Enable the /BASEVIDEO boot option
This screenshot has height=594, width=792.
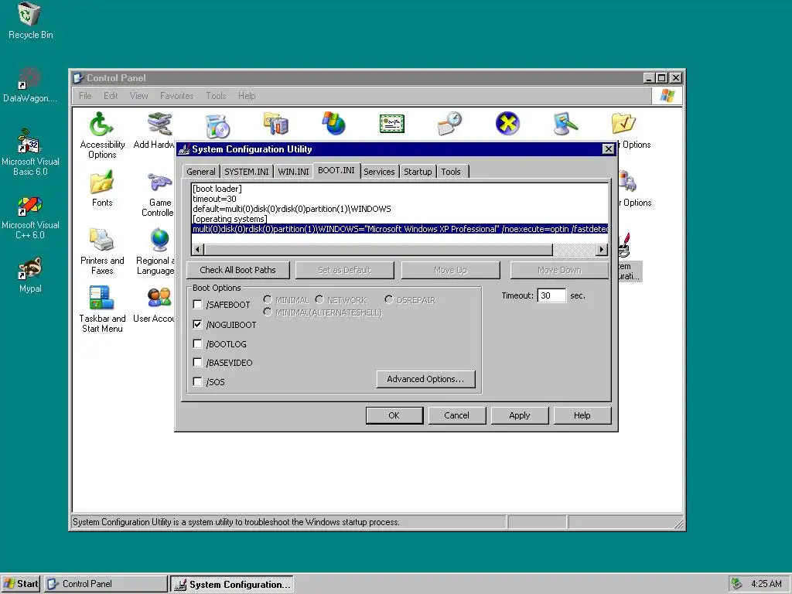coord(197,363)
